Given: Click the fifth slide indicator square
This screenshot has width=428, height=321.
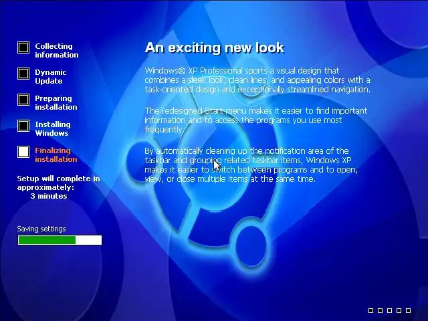Looking at the screenshot, I should [409, 310].
